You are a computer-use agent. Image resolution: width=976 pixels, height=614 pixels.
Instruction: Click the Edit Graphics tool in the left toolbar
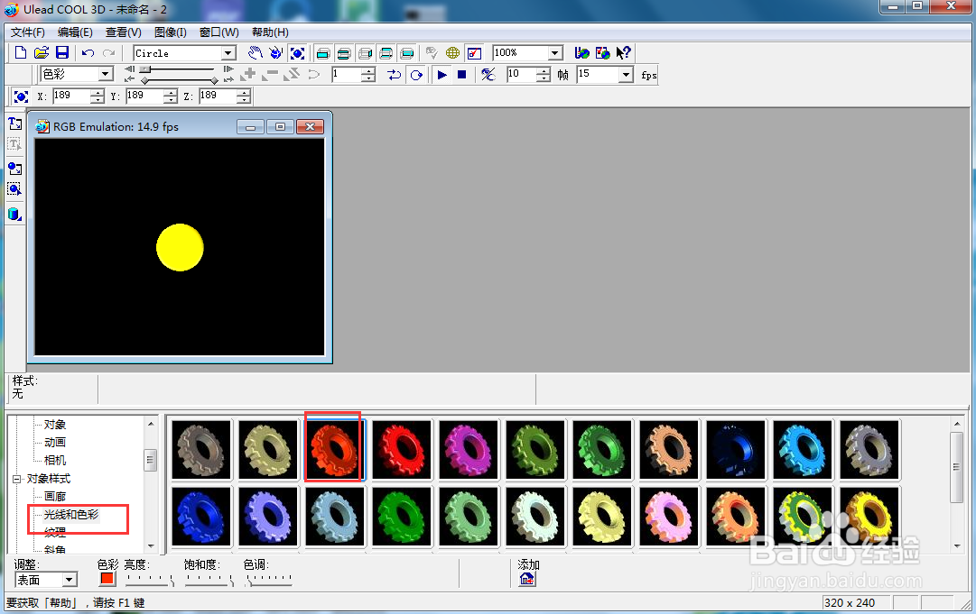coord(15,189)
